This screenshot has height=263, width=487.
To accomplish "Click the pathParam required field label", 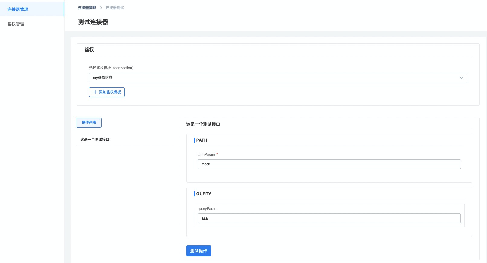I will tap(206, 155).
